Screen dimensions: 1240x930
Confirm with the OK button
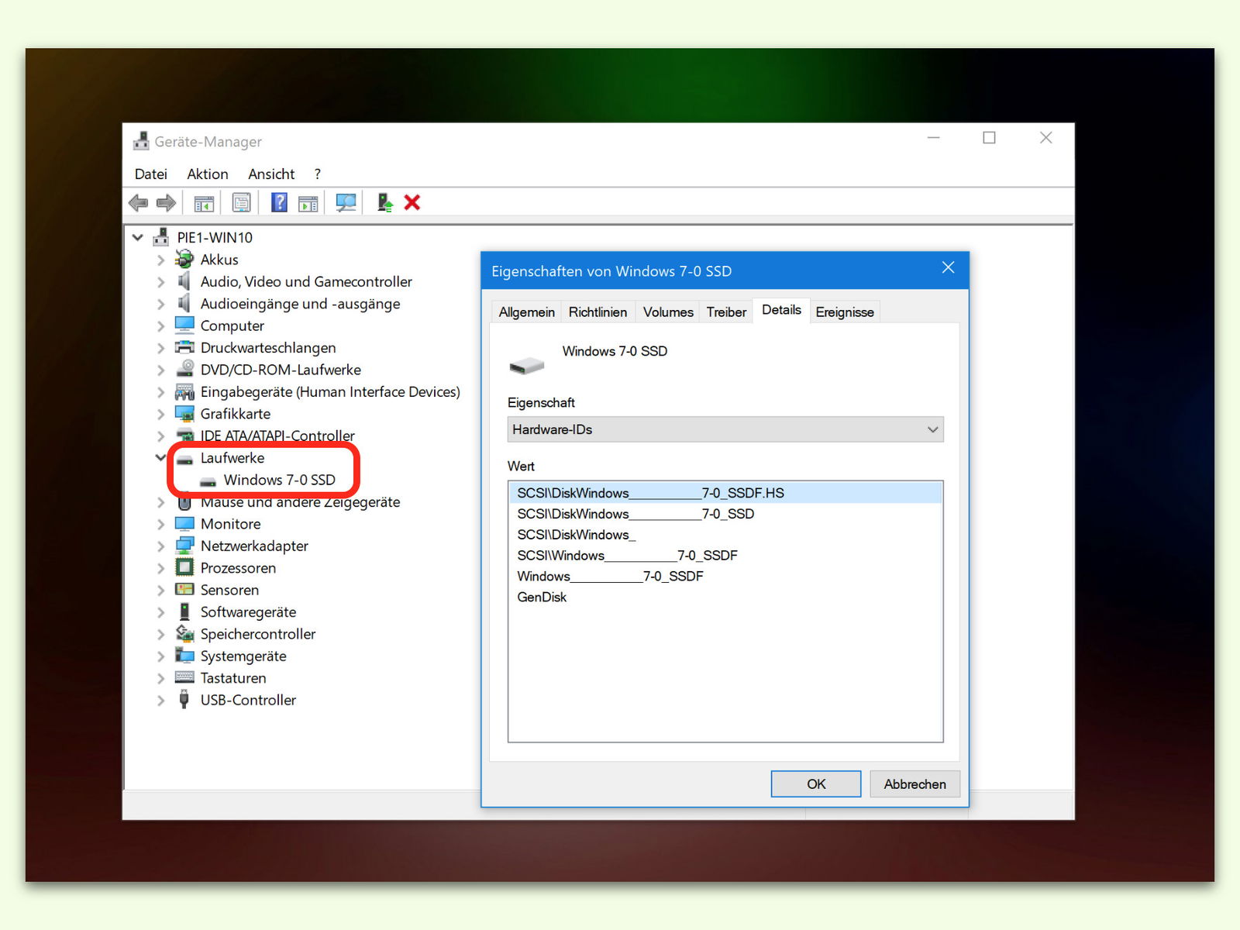[816, 784]
